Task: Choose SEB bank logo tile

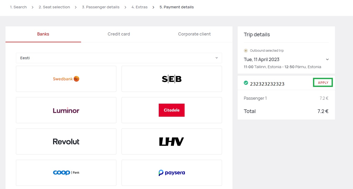Action: tap(172, 79)
